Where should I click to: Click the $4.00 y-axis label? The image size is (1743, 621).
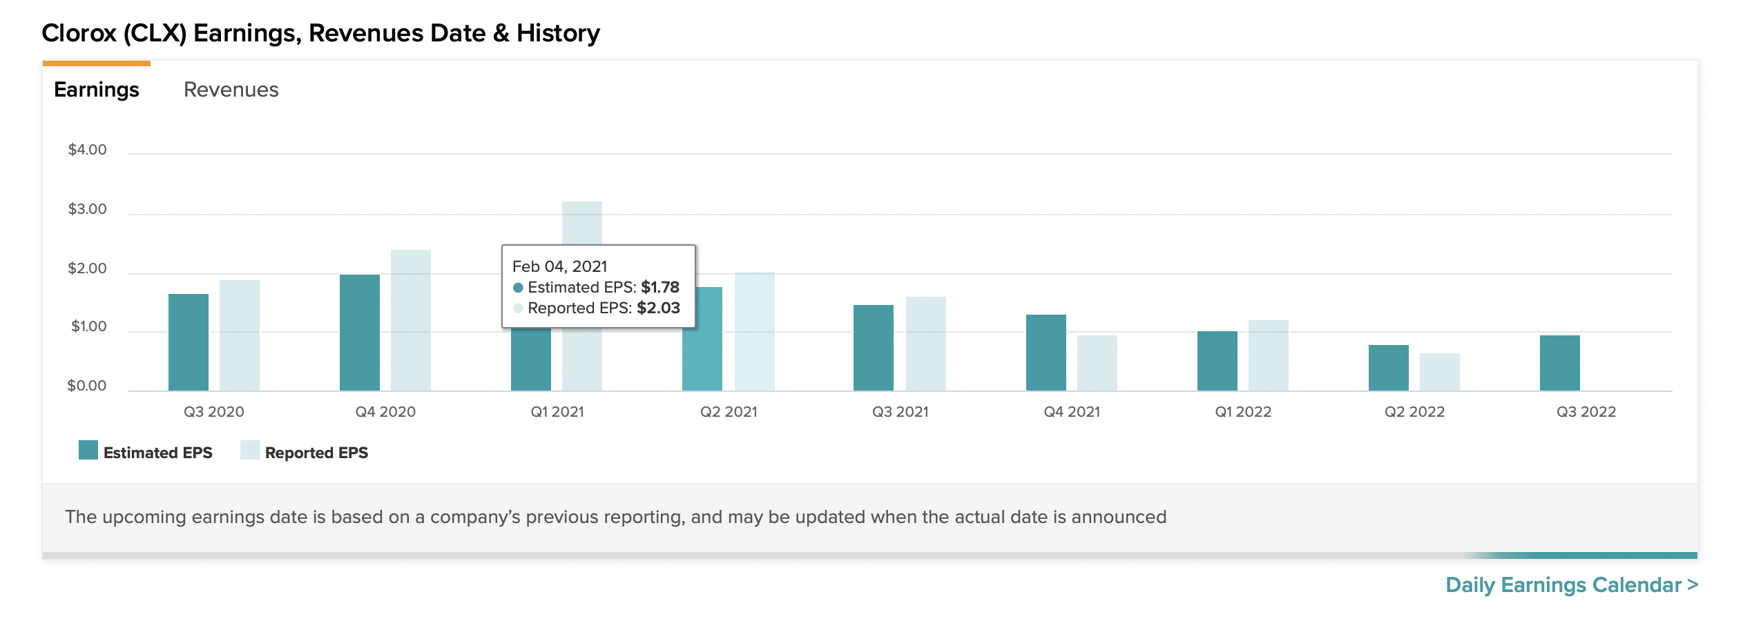pyautogui.click(x=87, y=150)
